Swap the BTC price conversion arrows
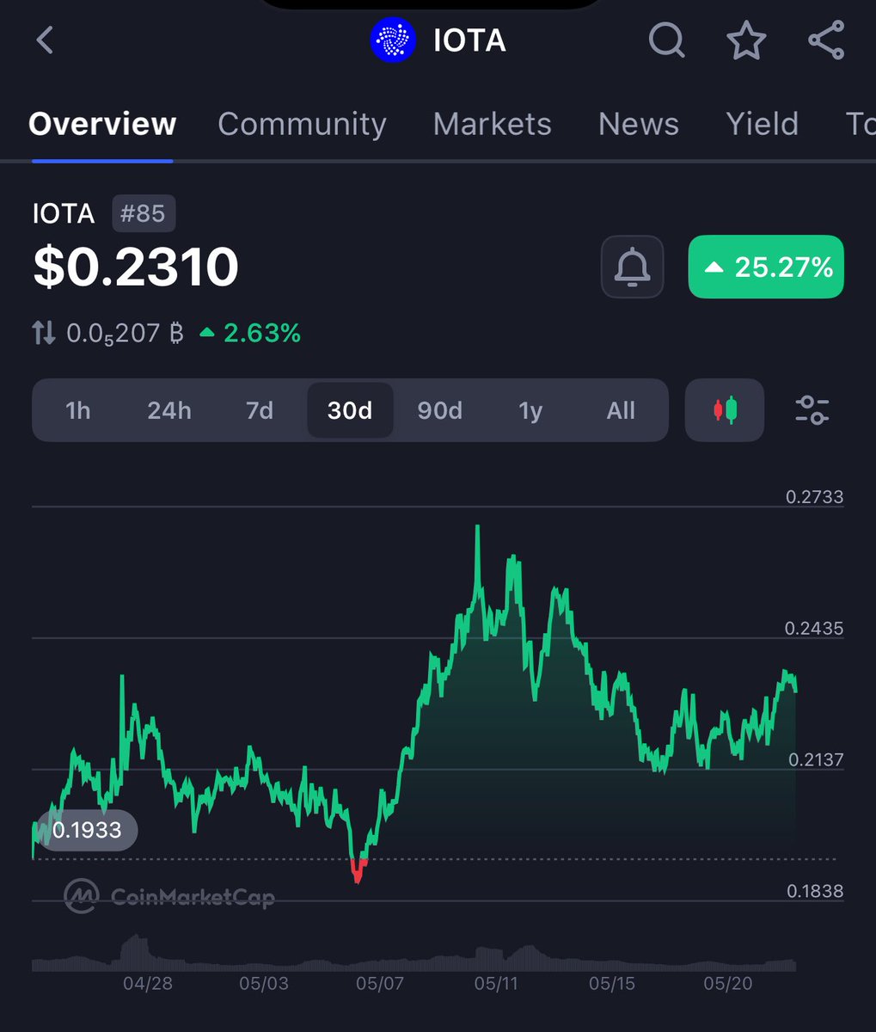This screenshot has width=876, height=1032. [45, 333]
